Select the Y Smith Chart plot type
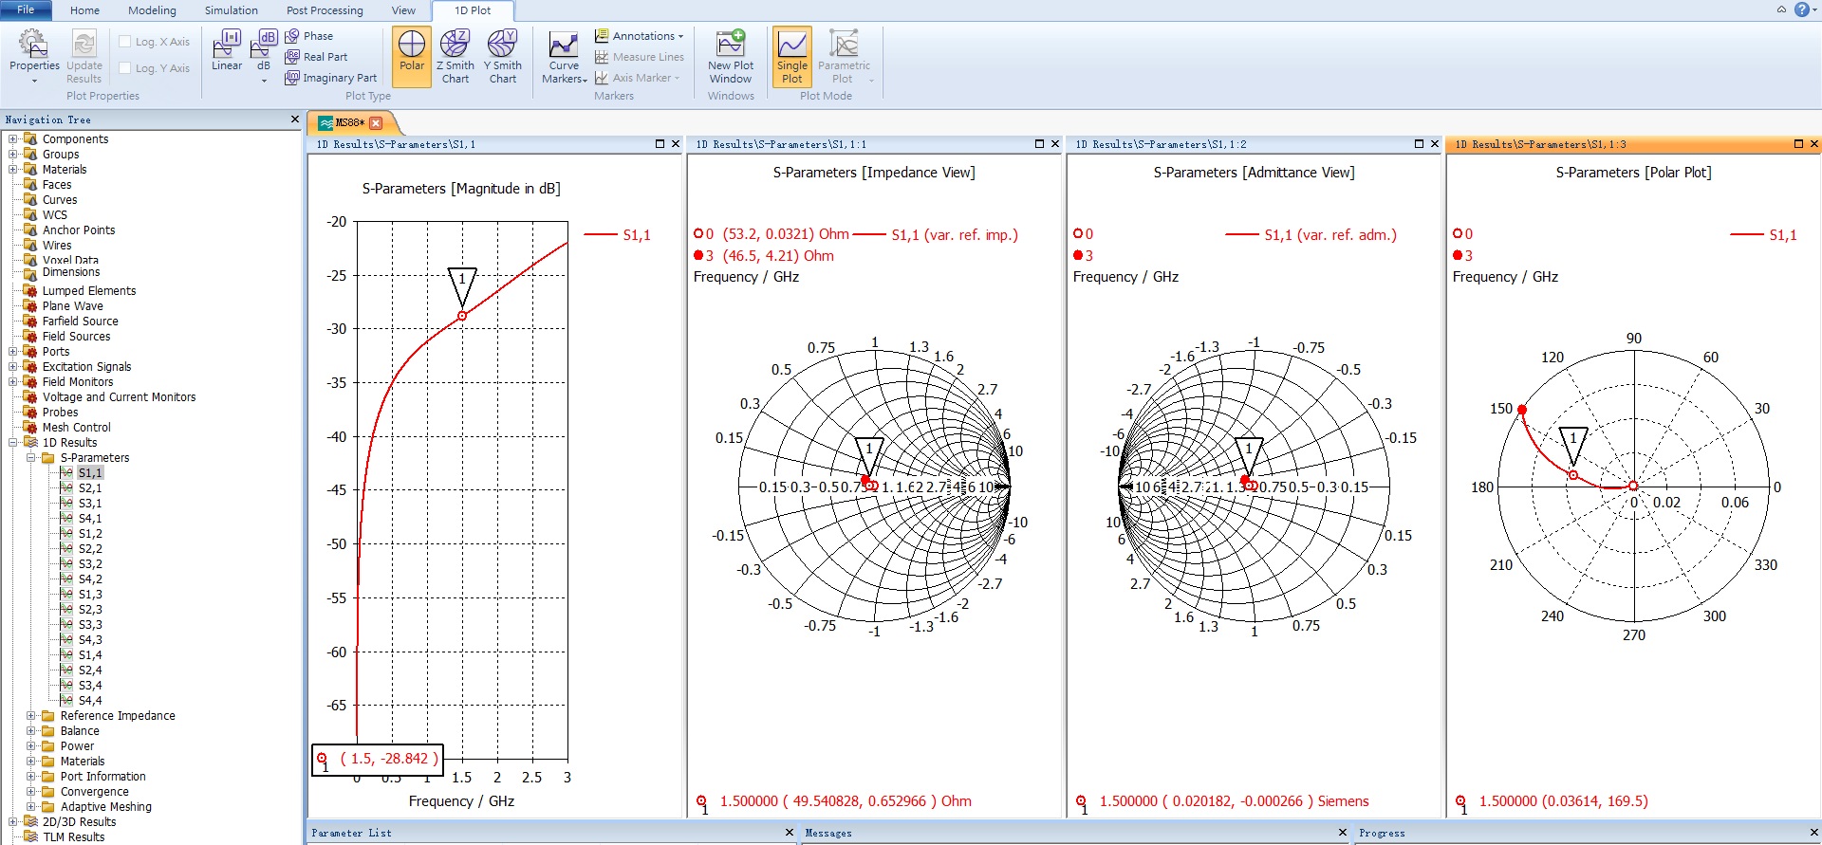1822x845 pixels. [503, 55]
